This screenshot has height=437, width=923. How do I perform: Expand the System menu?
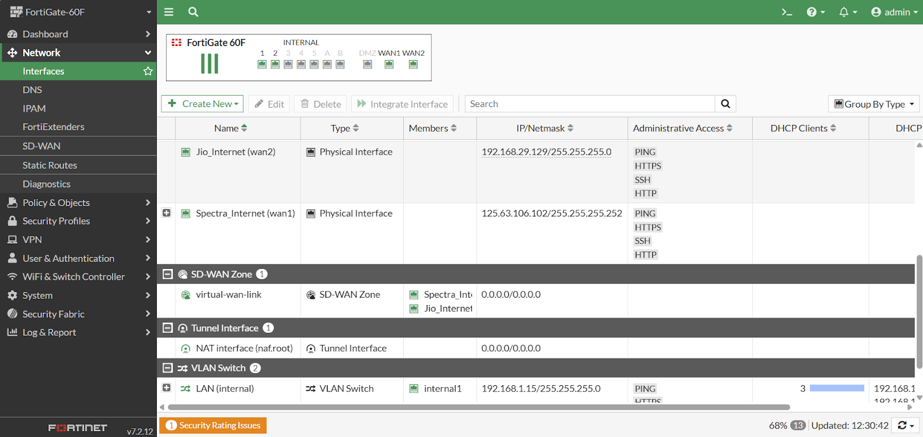pyautogui.click(x=78, y=295)
